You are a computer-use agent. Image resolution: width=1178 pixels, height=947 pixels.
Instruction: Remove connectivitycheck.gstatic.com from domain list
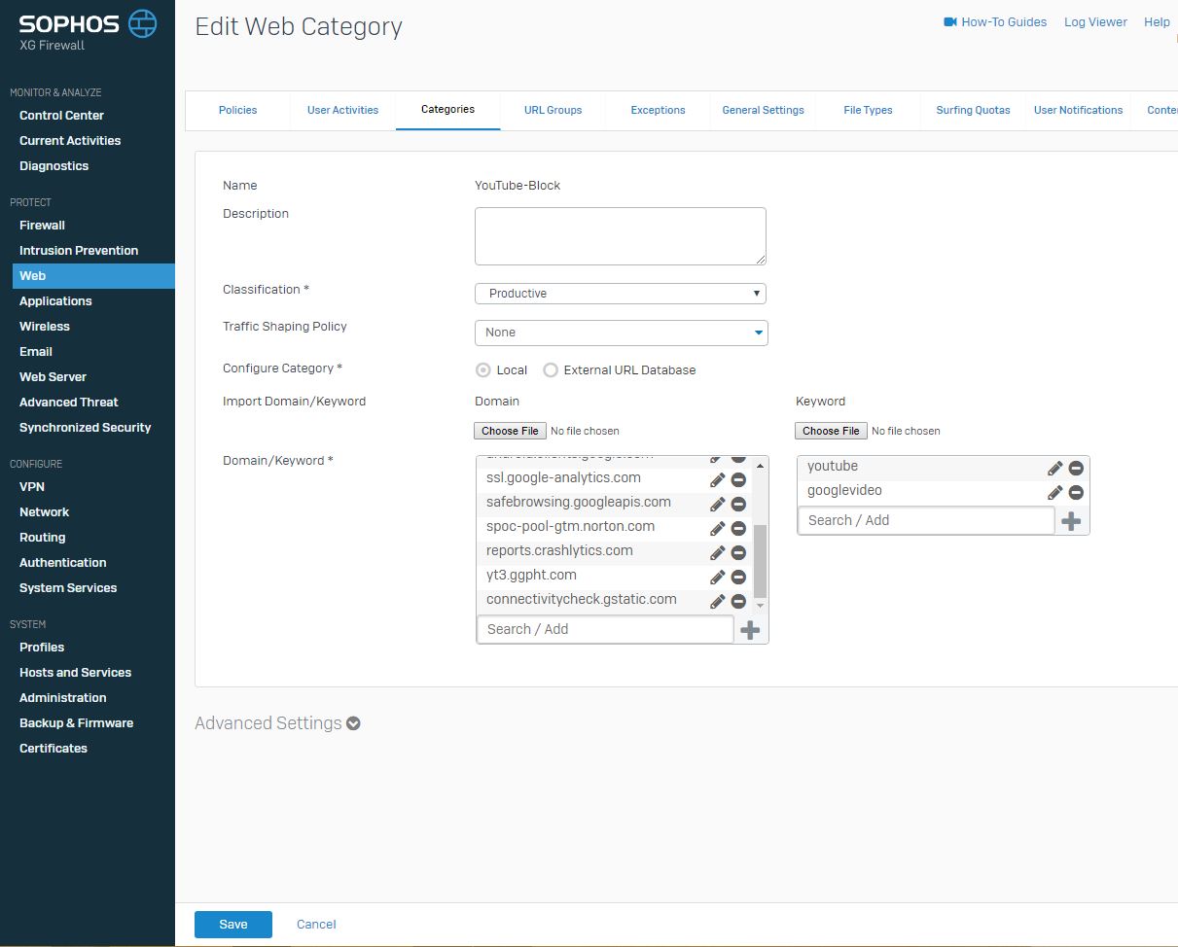(x=738, y=601)
